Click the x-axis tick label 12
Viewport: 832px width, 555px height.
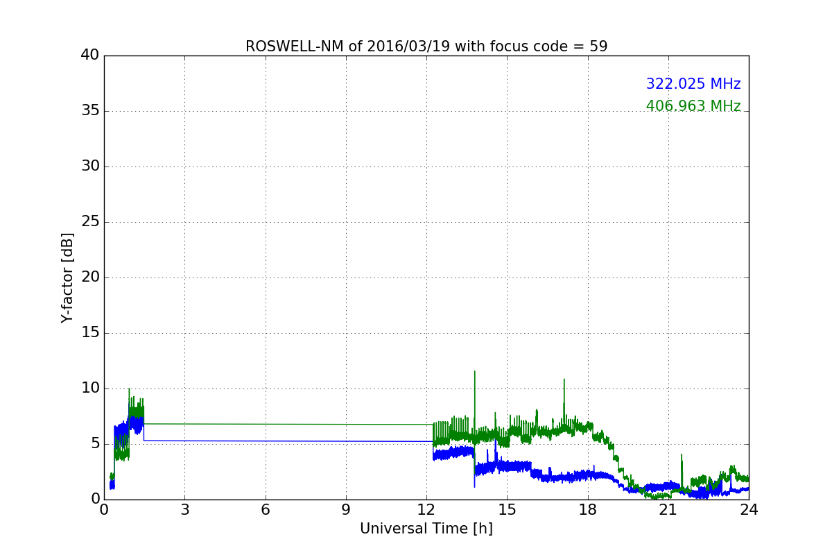pos(426,509)
